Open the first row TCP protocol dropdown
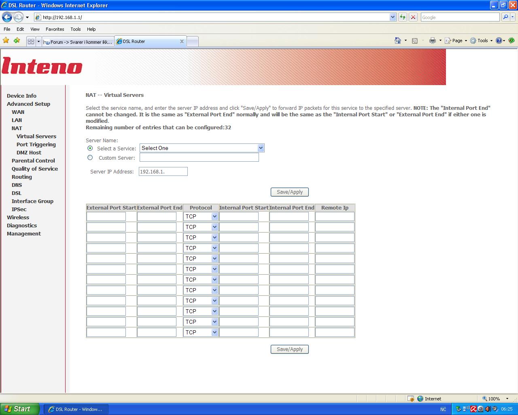The height and width of the screenshot is (415, 518). (201, 216)
